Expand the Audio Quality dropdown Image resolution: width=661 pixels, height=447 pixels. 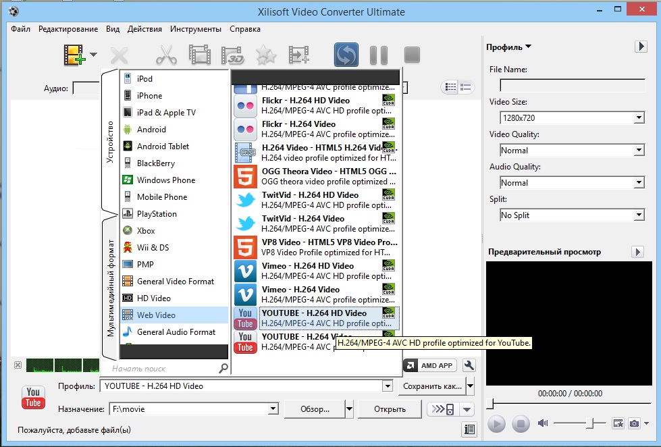point(639,182)
